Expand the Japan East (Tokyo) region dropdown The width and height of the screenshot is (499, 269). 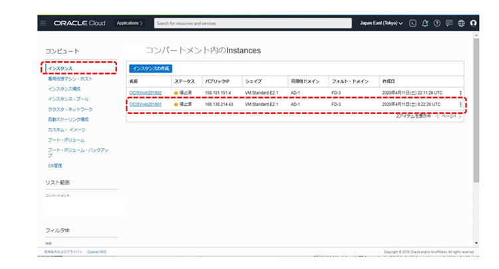[x=381, y=23]
